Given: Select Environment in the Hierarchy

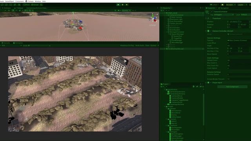Looking at the screenshot, I should [x=175, y=28].
